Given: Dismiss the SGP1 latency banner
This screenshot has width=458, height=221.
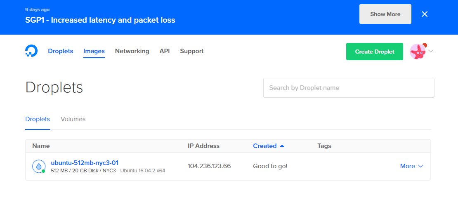Looking at the screenshot, I should coord(425,14).
